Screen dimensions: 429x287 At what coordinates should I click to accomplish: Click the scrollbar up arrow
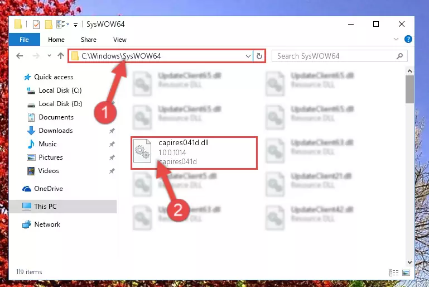point(409,71)
